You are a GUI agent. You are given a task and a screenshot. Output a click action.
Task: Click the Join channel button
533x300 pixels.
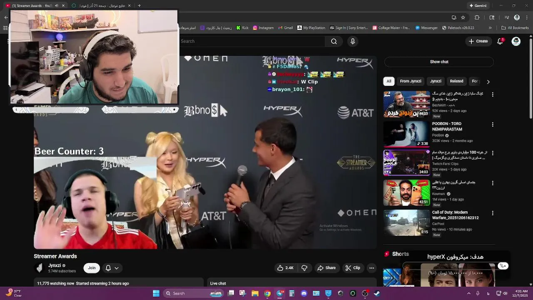coord(92,268)
